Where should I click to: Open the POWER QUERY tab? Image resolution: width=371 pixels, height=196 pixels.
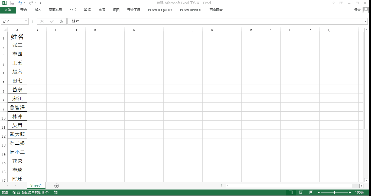point(160,10)
